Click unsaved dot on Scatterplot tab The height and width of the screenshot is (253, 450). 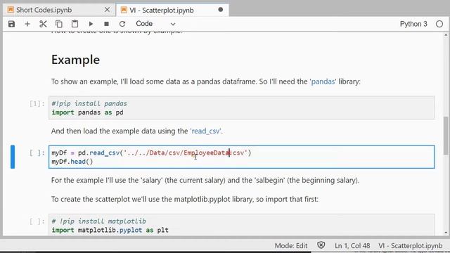coord(220,10)
